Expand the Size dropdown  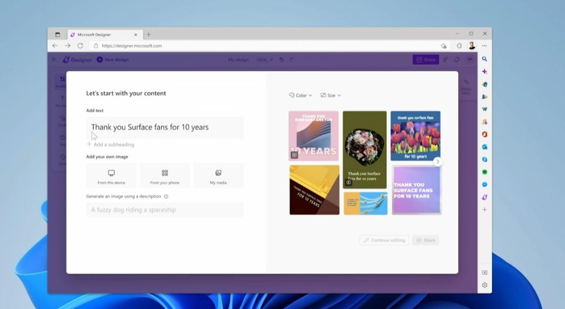pyautogui.click(x=331, y=96)
